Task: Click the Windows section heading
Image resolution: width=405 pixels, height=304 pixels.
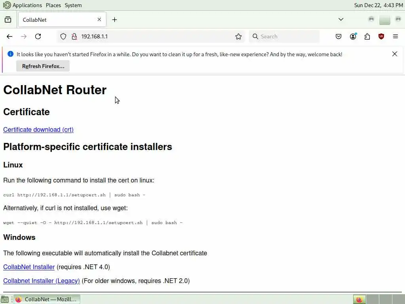Action: click(19, 237)
